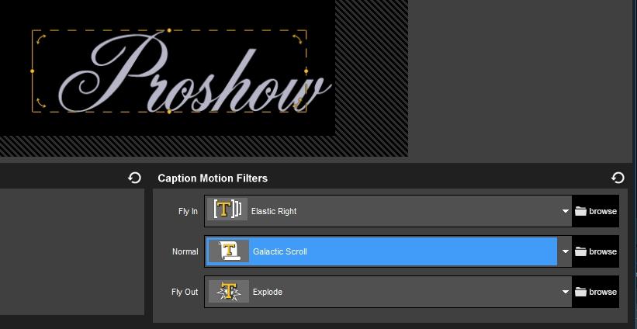Click top-right rotation handle of caption

(x=297, y=39)
